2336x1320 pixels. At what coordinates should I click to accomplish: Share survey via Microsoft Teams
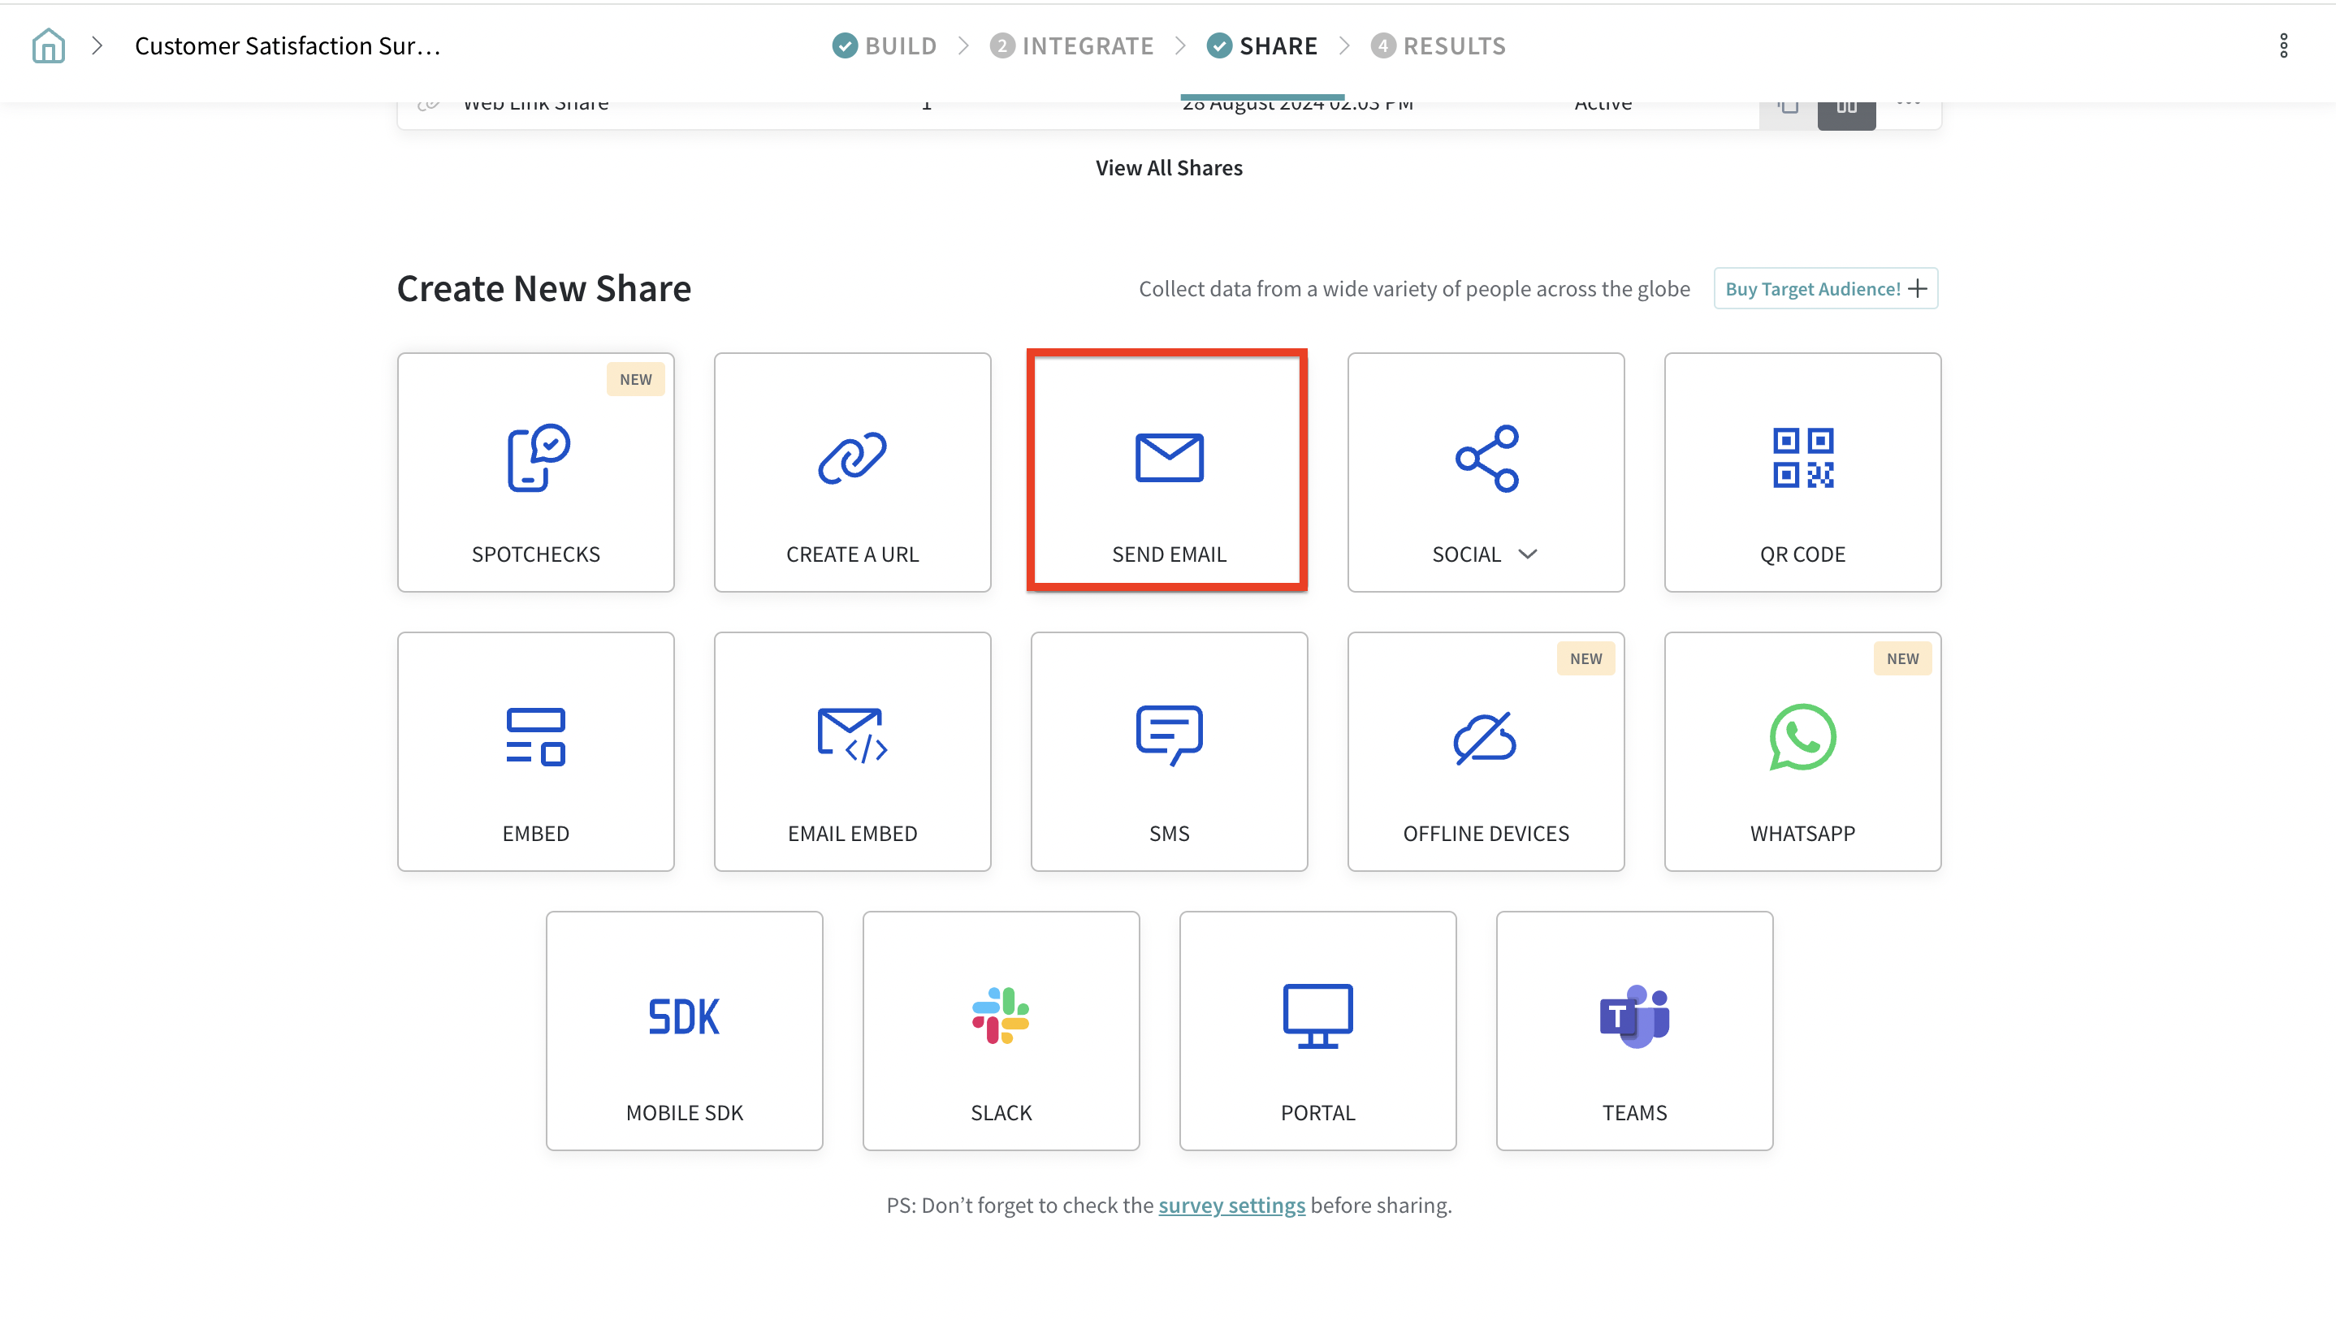pyautogui.click(x=1633, y=1031)
